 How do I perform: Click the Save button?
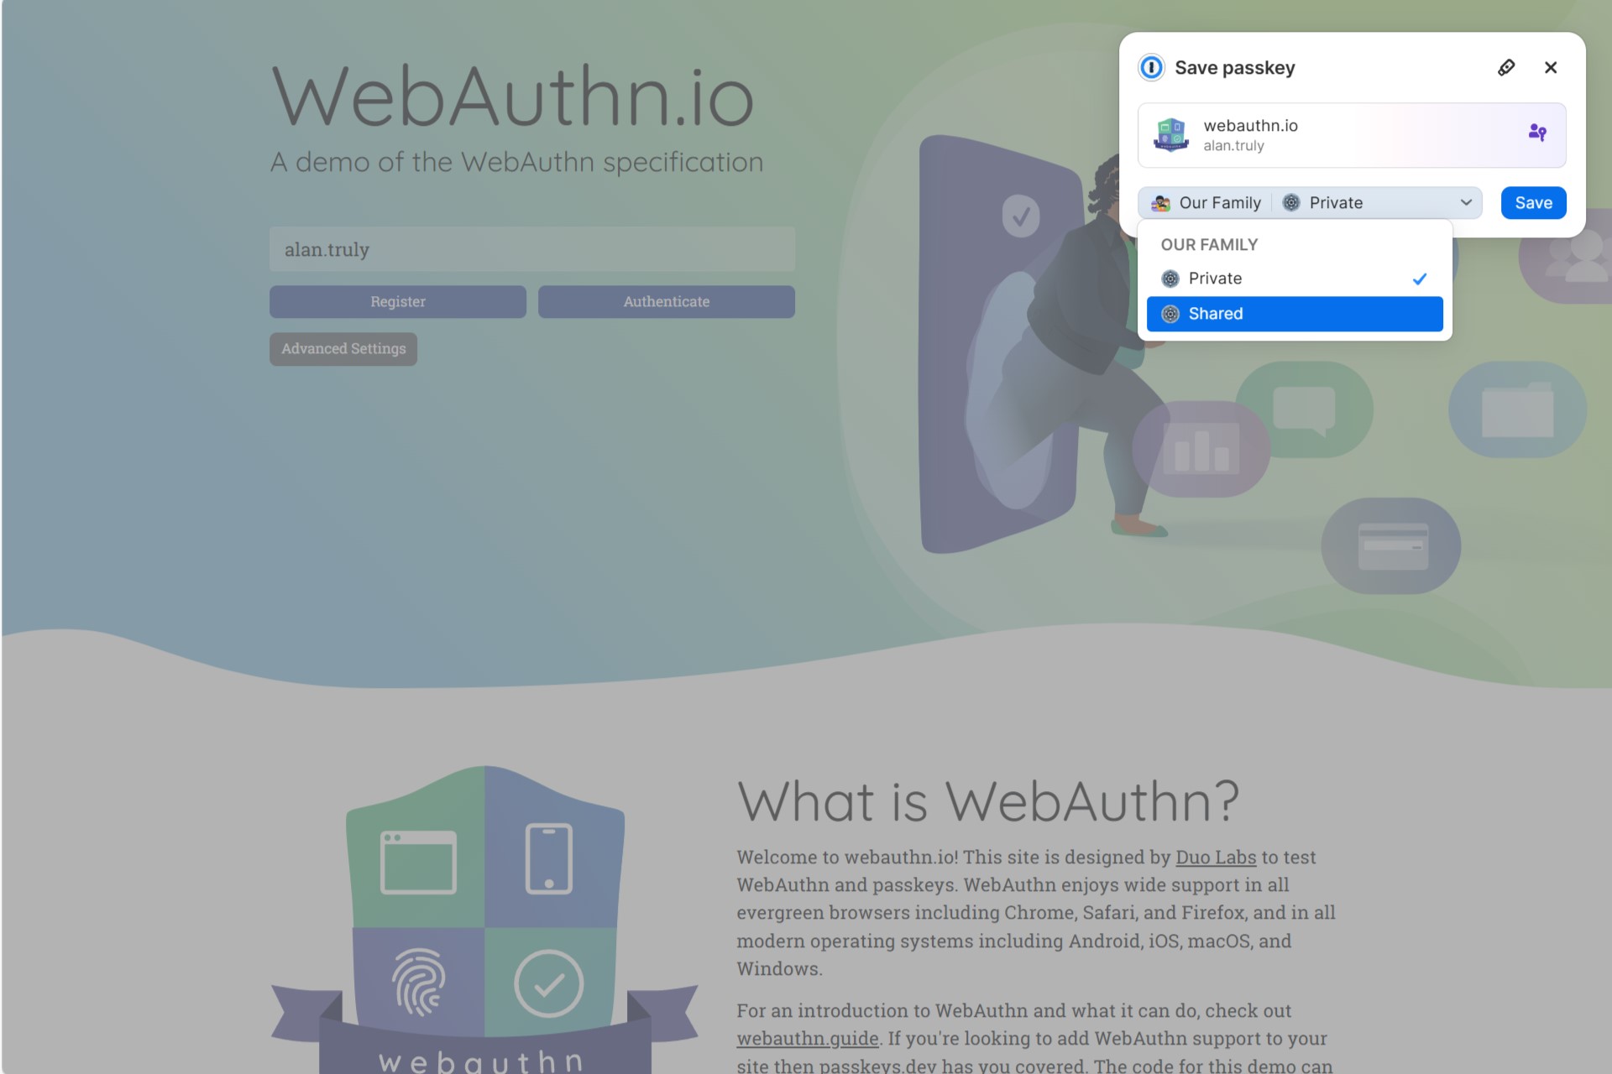point(1534,202)
